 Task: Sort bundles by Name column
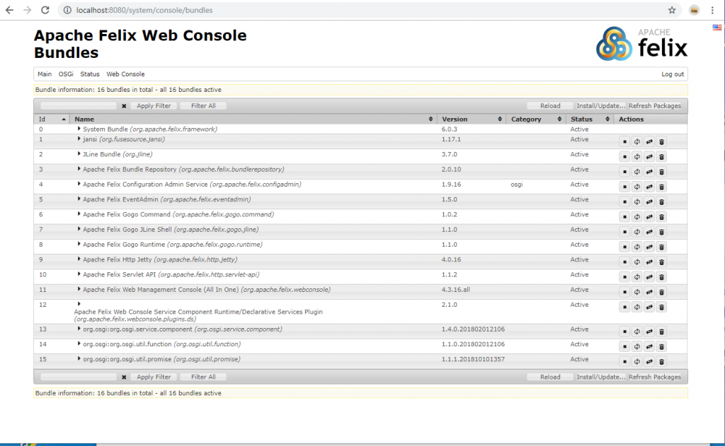pos(253,119)
